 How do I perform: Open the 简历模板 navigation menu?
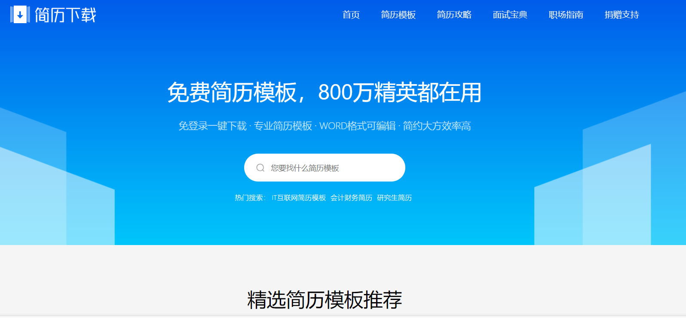pos(398,15)
